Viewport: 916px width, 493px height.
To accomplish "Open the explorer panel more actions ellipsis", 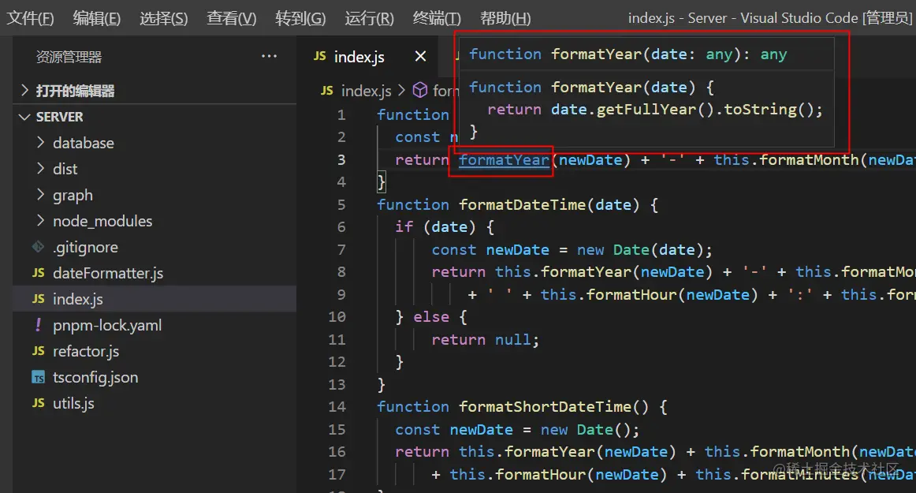I will [x=269, y=57].
